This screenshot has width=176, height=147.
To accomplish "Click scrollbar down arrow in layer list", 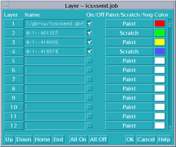I will (x=170, y=128).
